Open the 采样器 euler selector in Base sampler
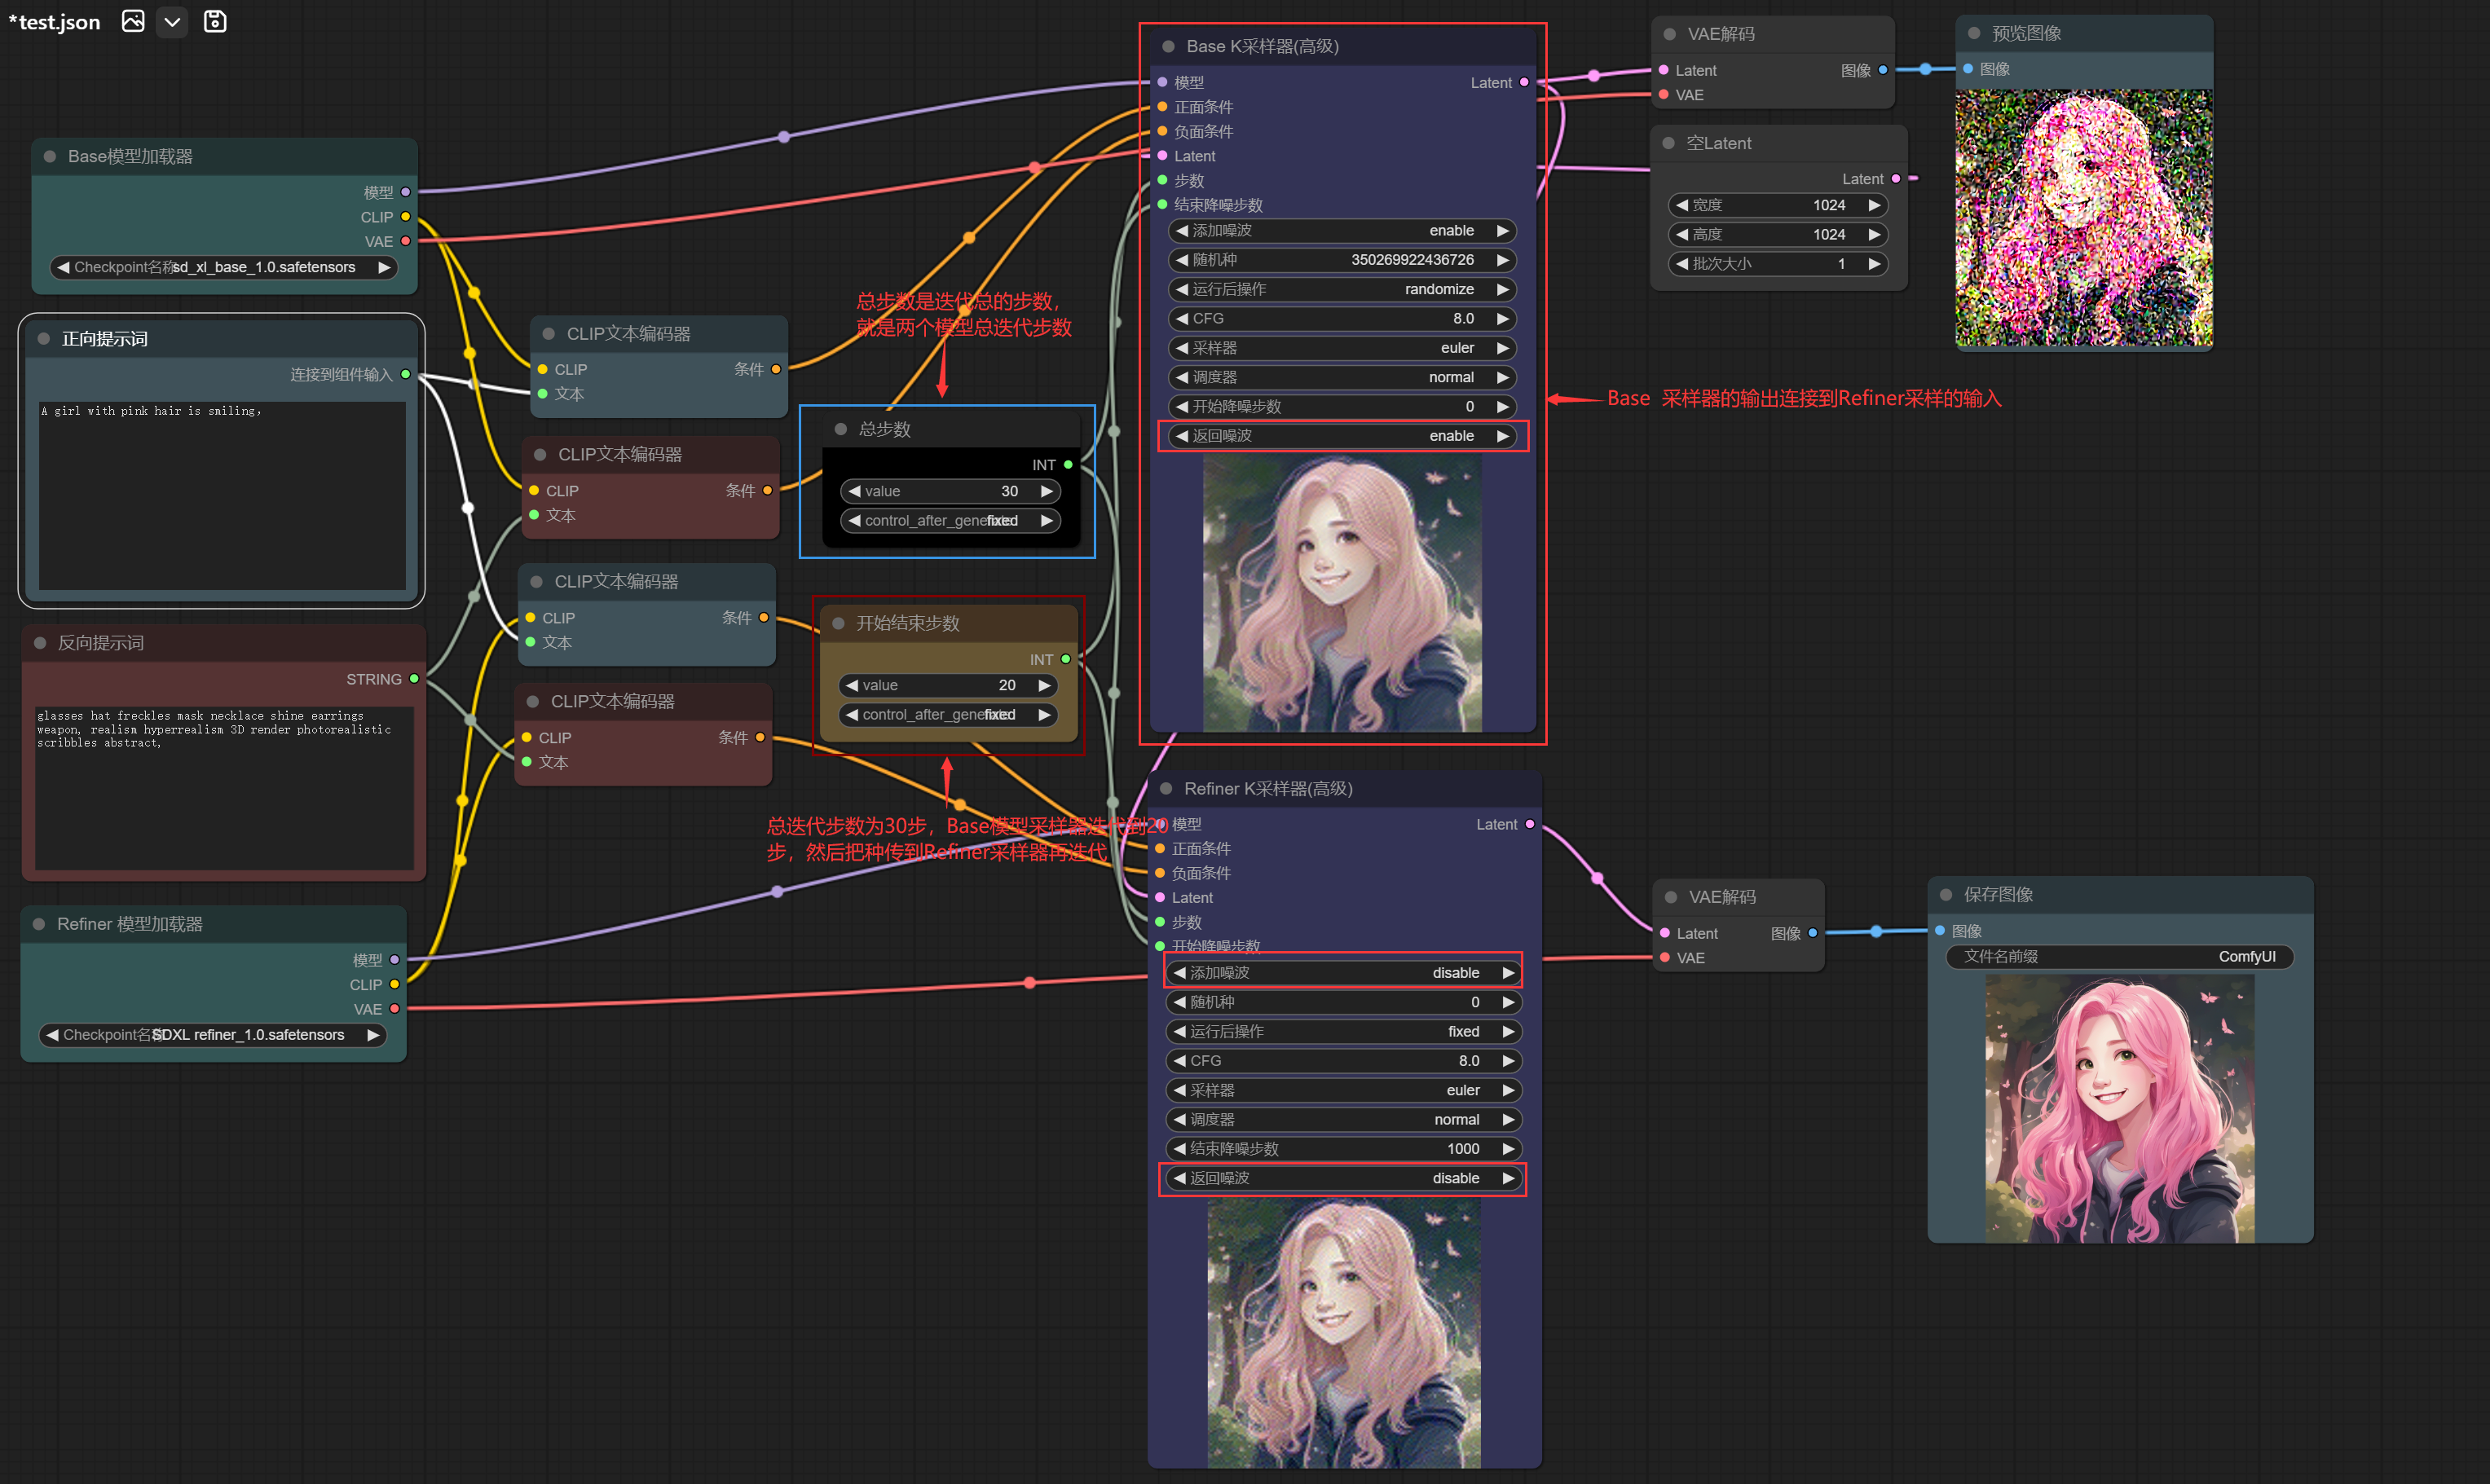The image size is (2490, 1484). pos(1342,348)
